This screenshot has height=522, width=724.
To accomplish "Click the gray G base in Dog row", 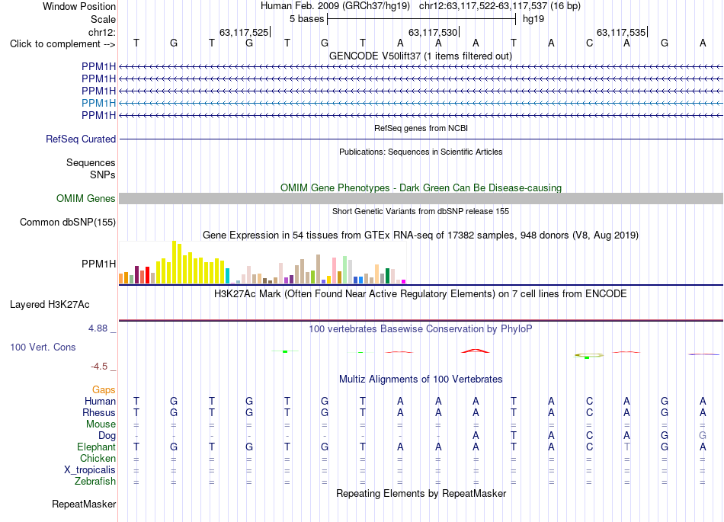I will tap(703, 435).
